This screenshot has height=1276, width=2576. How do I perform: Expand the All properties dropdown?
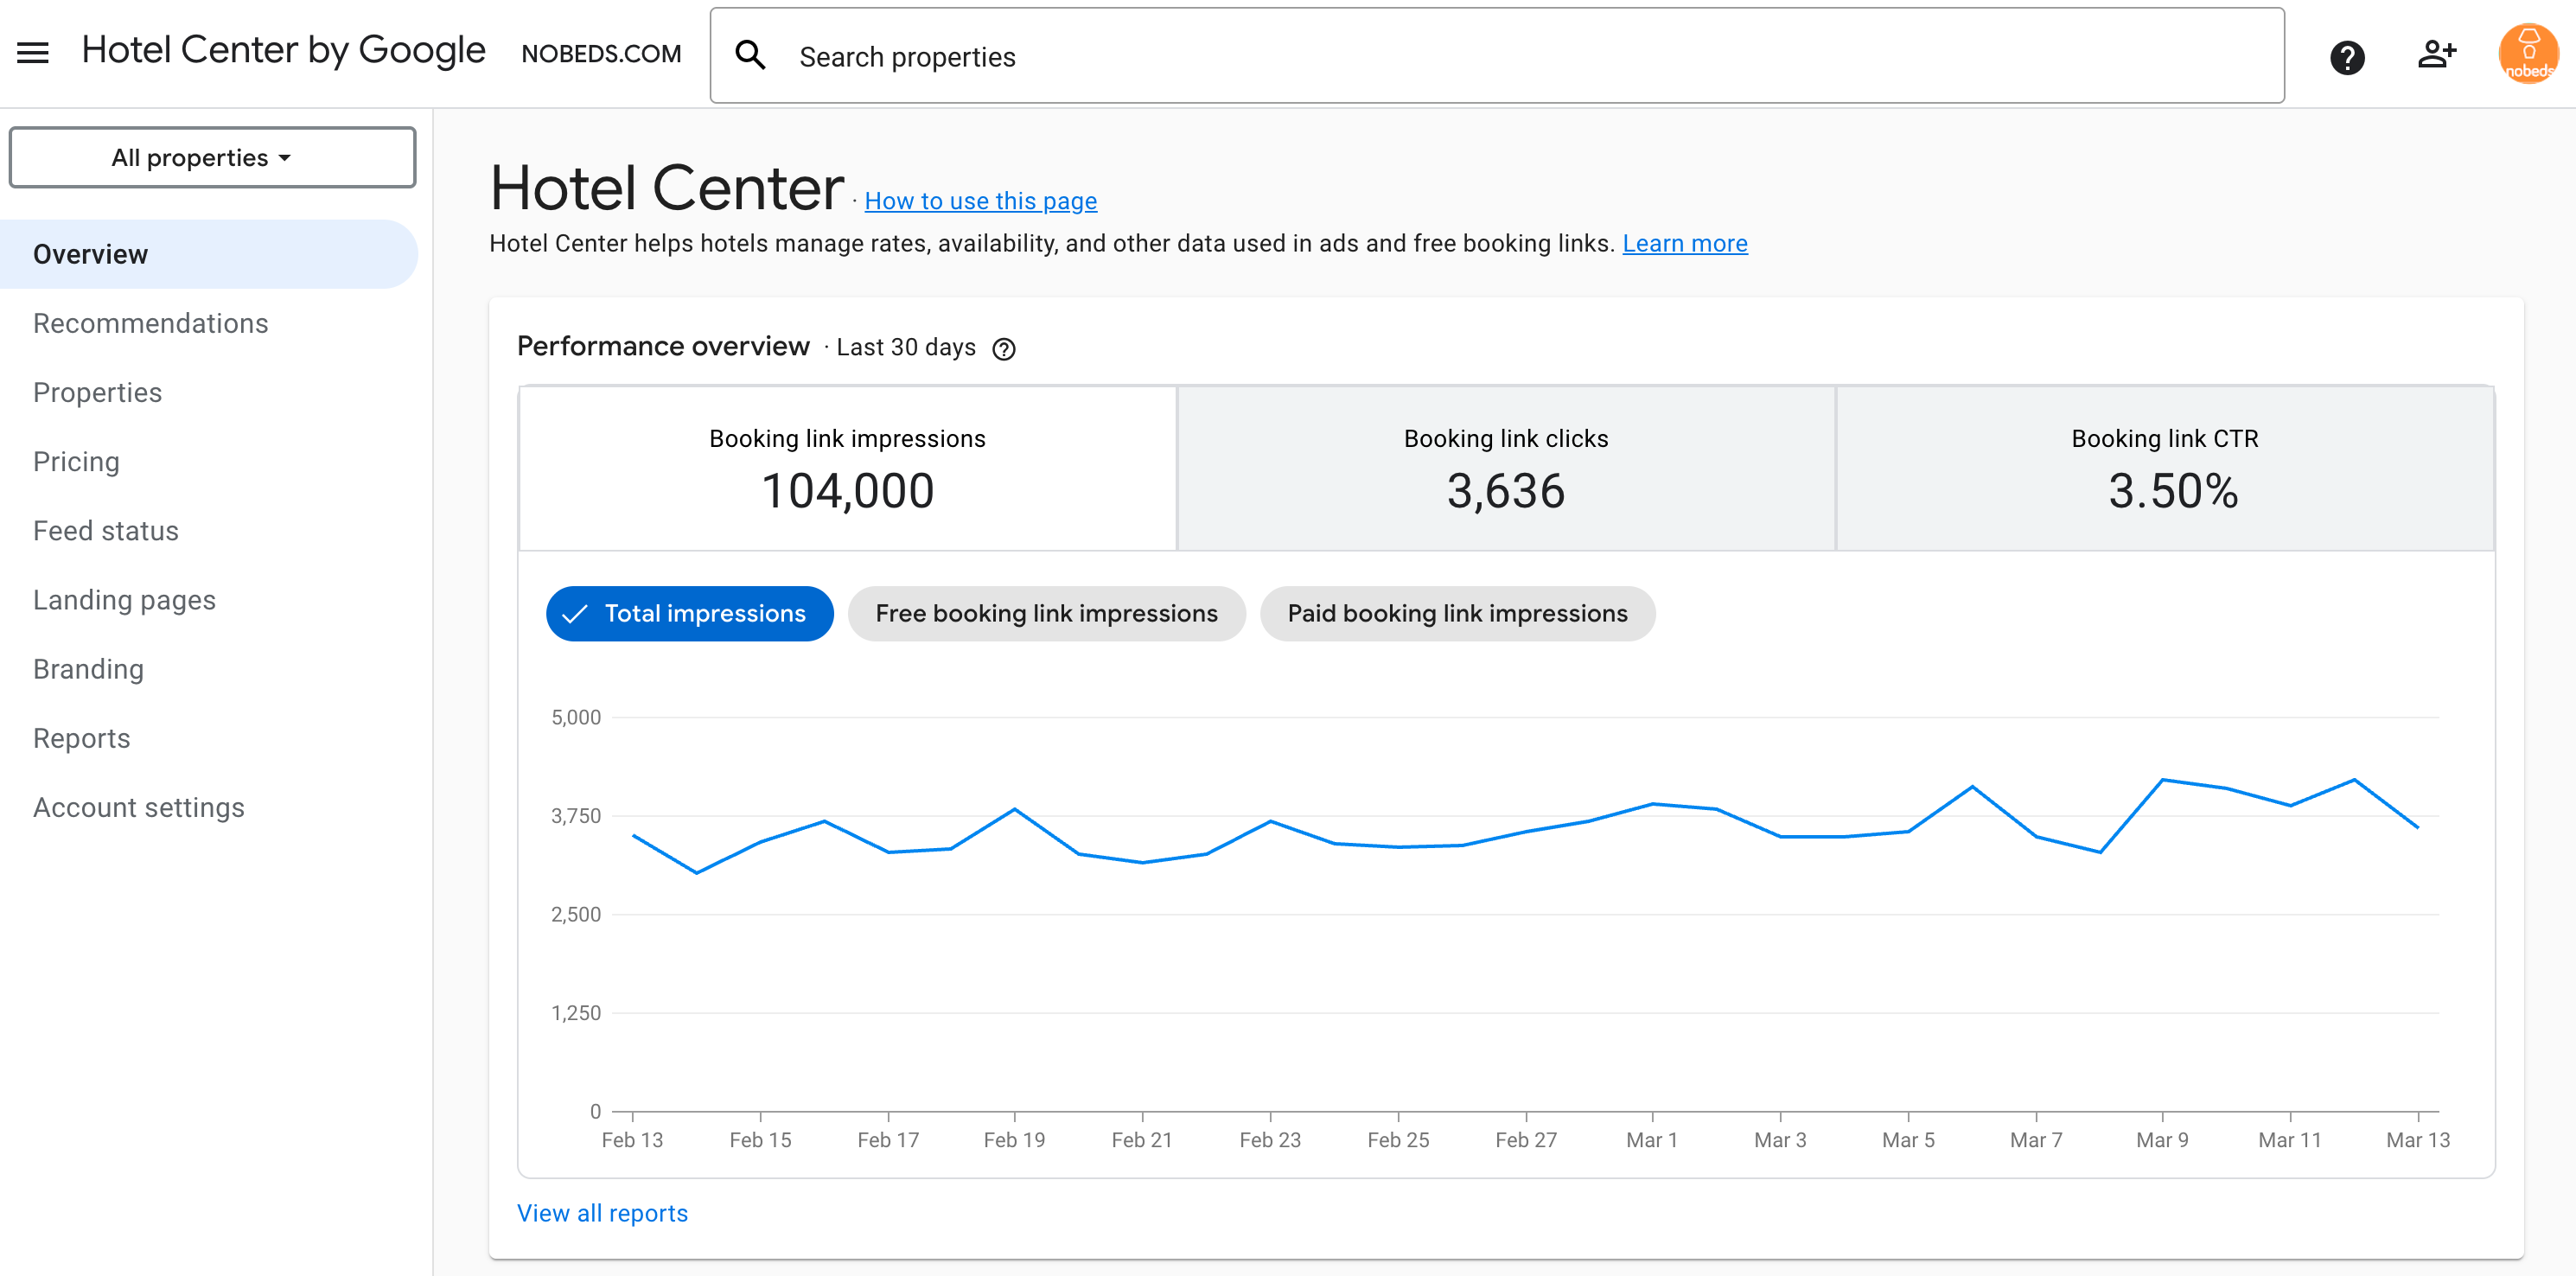click(212, 157)
